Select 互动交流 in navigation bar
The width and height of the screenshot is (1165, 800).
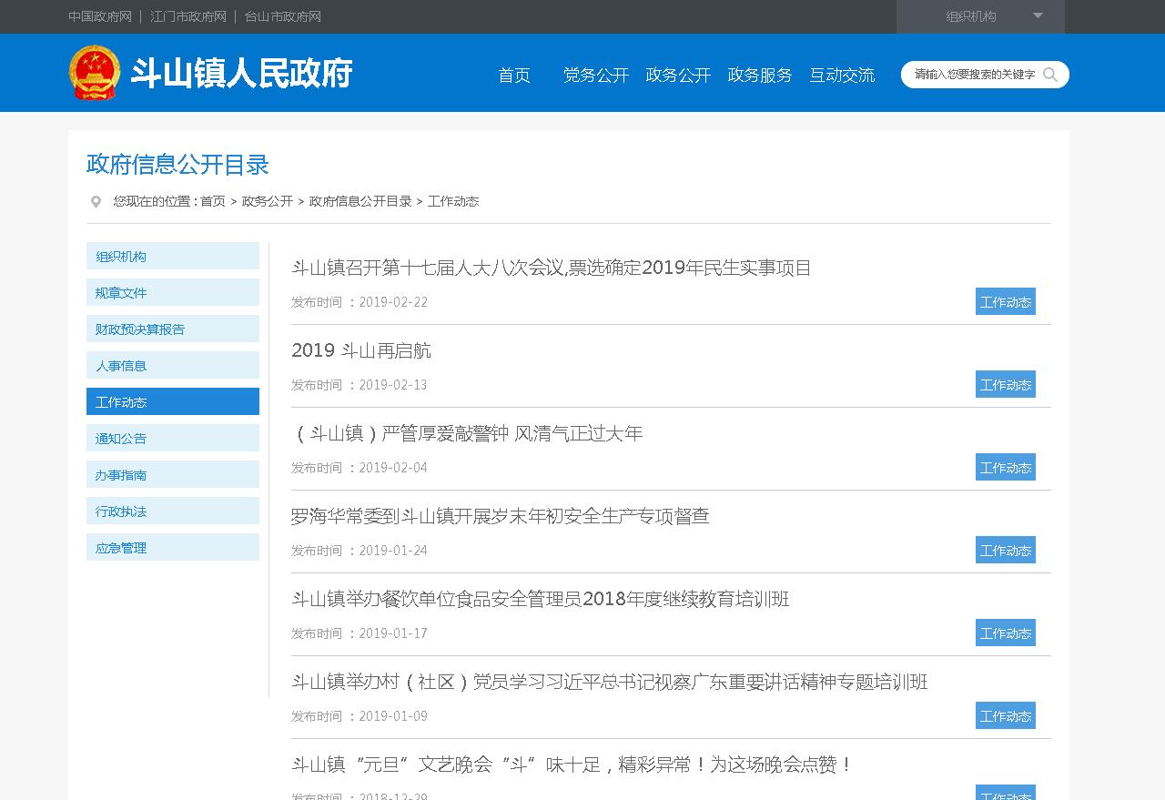tap(842, 76)
